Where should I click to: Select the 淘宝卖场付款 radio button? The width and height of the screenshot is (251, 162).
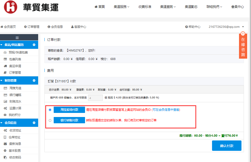click(x=50, y=110)
